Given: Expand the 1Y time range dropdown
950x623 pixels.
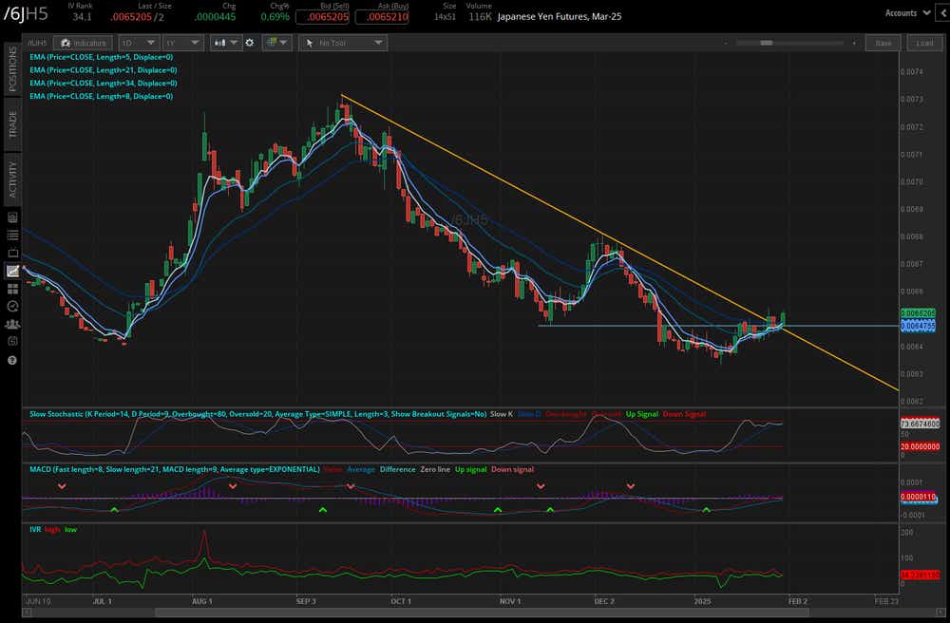Looking at the screenshot, I should tap(182, 43).
